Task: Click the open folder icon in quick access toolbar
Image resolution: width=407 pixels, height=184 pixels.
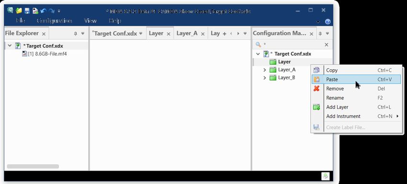Action: pos(19,11)
